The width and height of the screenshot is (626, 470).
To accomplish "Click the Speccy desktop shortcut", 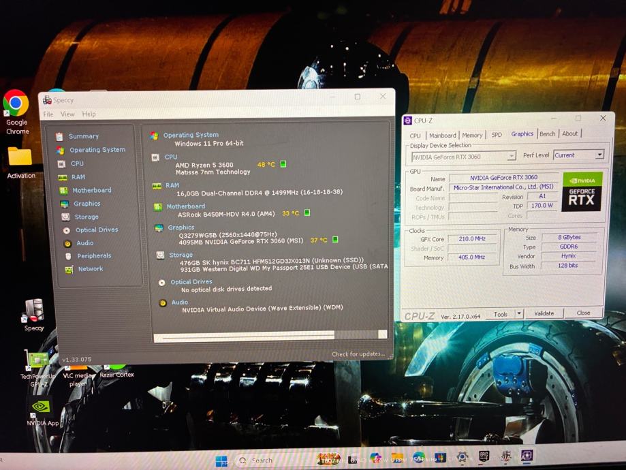I will coord(34,315).
